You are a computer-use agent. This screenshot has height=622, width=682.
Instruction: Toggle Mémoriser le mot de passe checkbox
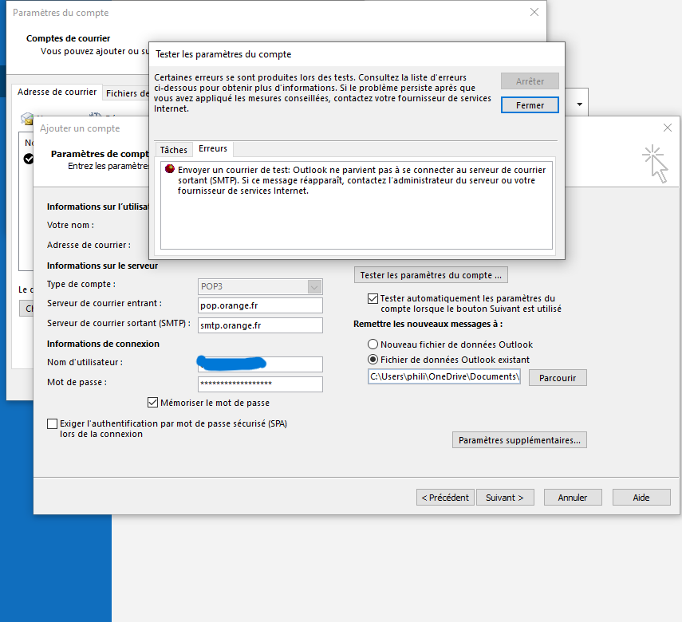tap(153, 403)
